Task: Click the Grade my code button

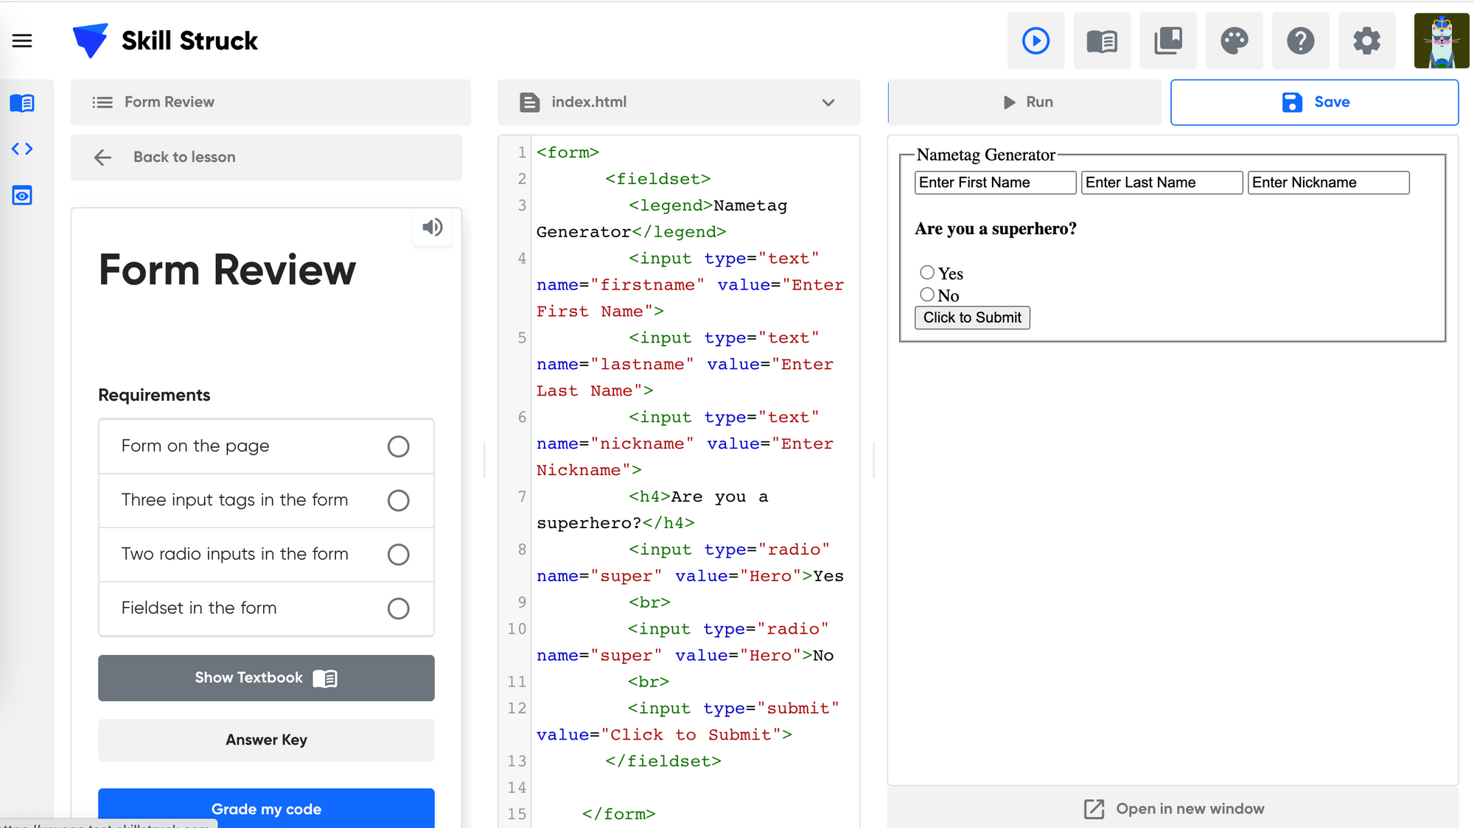Action: coord(266,808)
